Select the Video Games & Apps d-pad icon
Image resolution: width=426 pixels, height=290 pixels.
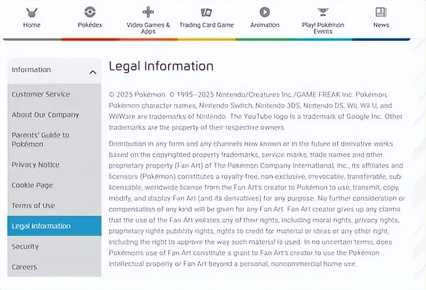[148, 12]
